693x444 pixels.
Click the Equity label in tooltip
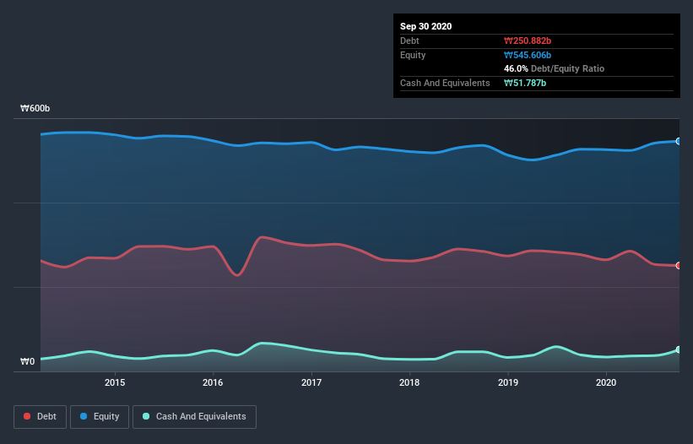(x=413, y=55)
